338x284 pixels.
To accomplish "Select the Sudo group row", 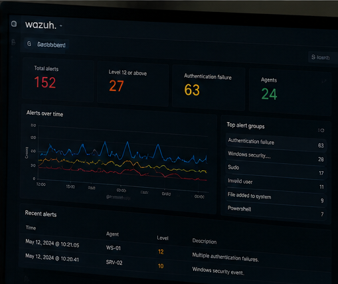I will click(x=276, y=170).
